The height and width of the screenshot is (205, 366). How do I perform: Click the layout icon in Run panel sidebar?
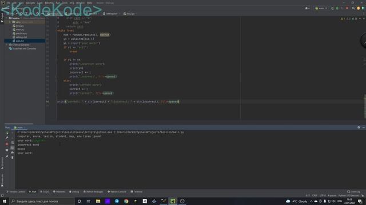click(x=7, y=150)
